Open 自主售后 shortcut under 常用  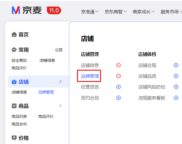click(19, 60)
